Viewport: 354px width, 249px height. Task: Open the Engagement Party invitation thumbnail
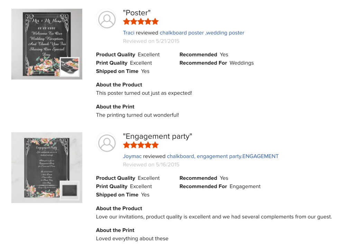41,163
